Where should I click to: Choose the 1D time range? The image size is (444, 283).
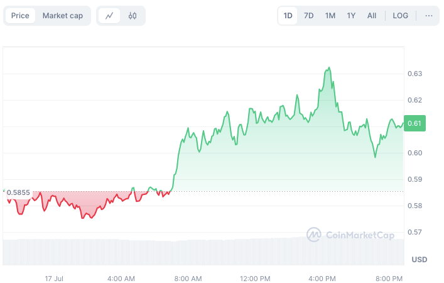(x=288, y=16)
